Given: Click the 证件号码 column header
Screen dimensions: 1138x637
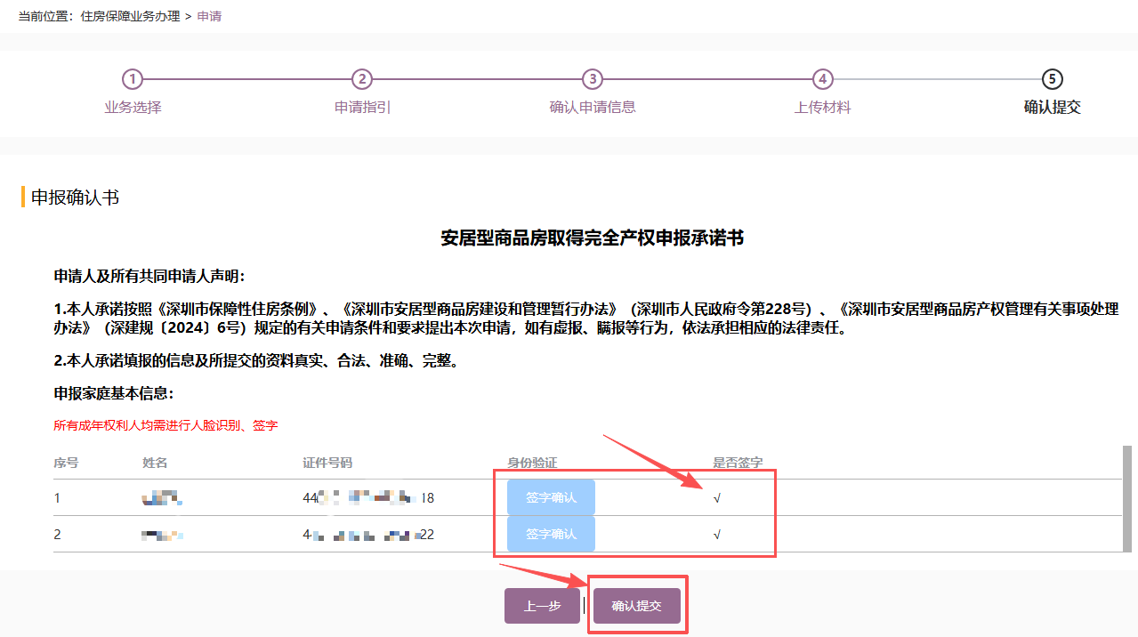Looking at the screenshot, I should click(327, 464).
